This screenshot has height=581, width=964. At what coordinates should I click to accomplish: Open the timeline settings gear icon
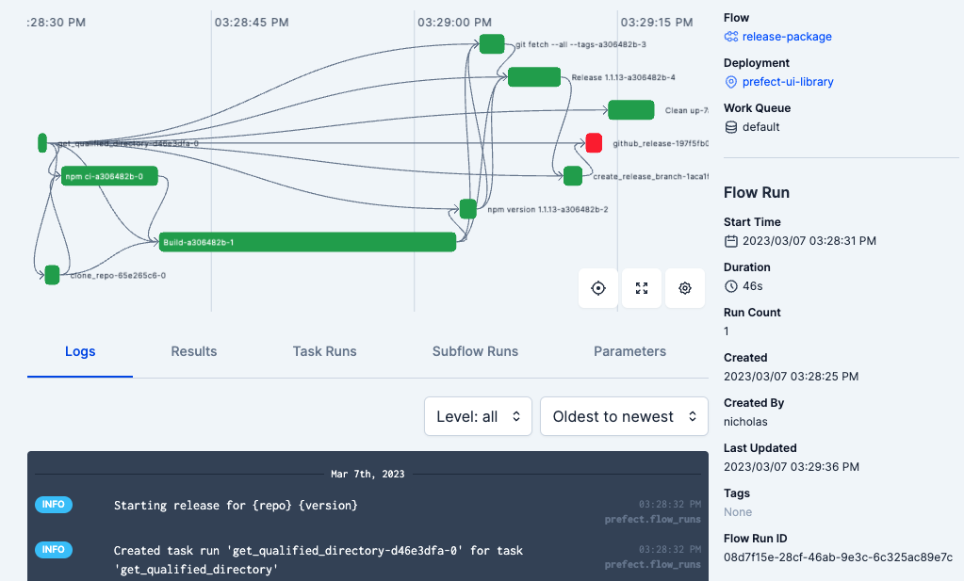click(x=685, y=288)
